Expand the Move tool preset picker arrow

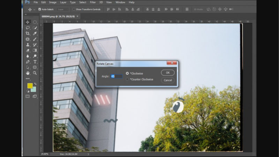tap(34, 9)
